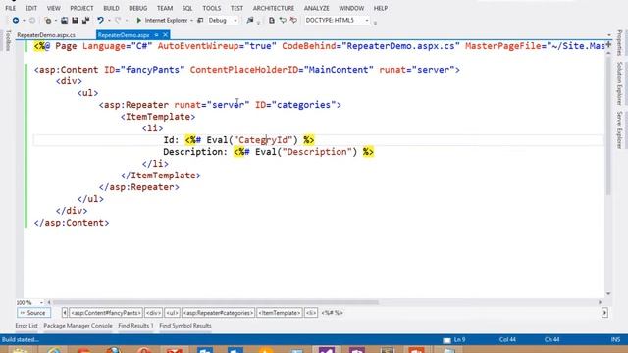628x353 pixels.
Task: Close the RepeaterDemo.aspx tab
Action: coord(166,35)
